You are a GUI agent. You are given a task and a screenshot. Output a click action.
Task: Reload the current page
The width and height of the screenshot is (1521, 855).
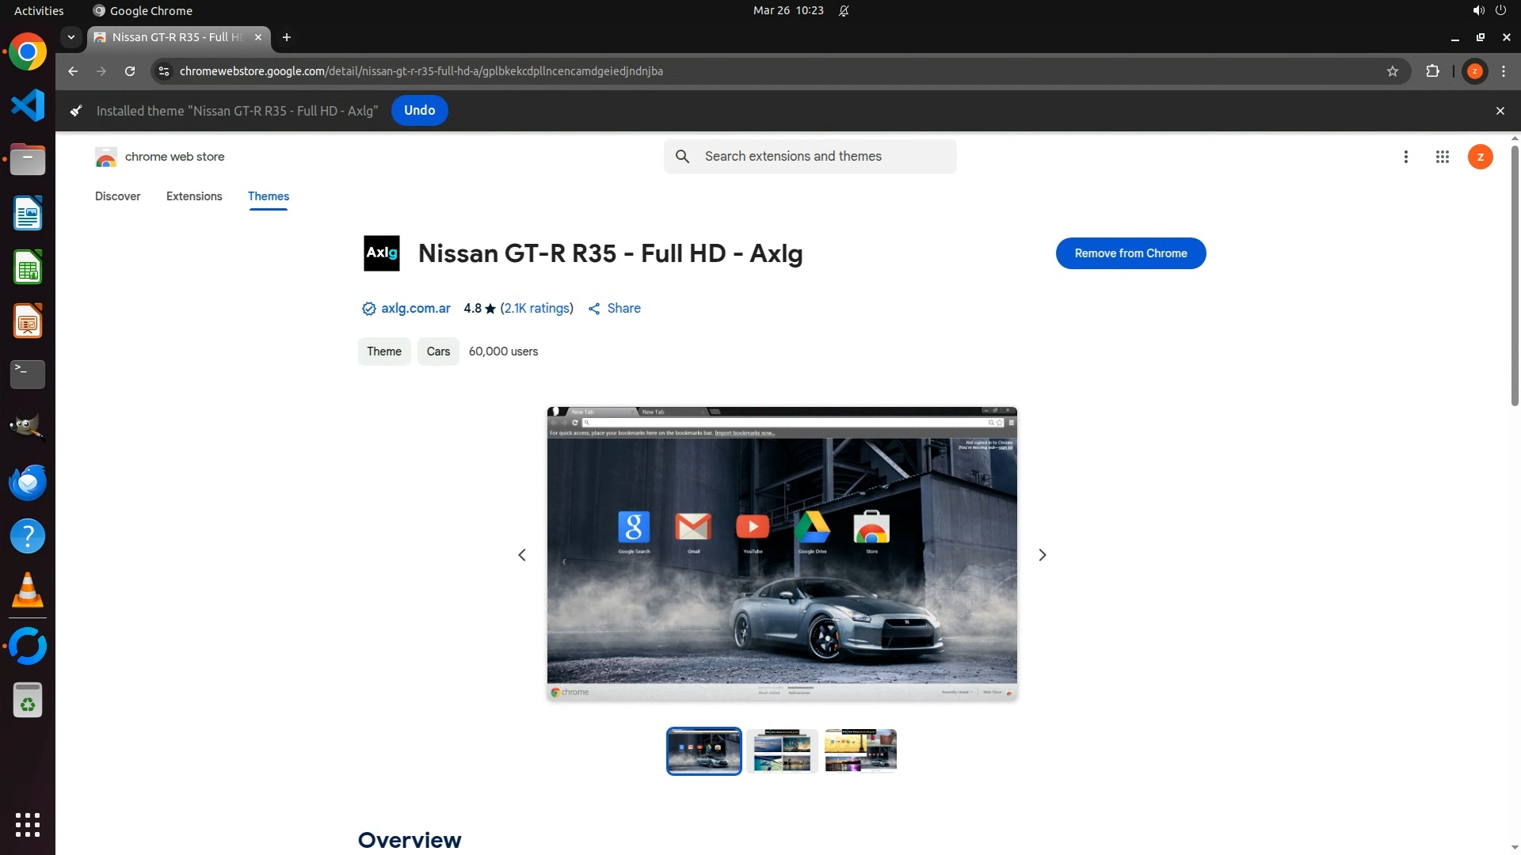130,71
